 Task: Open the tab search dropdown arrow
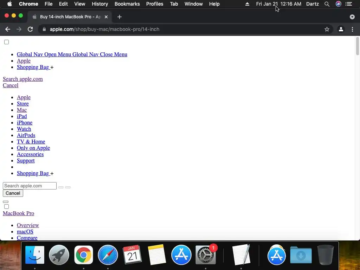352,17
